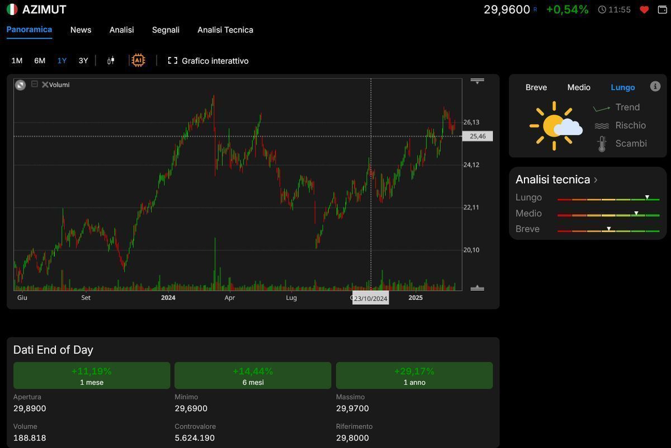The image size is (671, 448).
Task: Click the Controvalore value 5.624.190
Action: pos(195,438)
